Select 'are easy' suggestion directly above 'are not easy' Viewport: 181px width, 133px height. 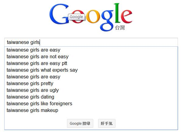(91, 50)
